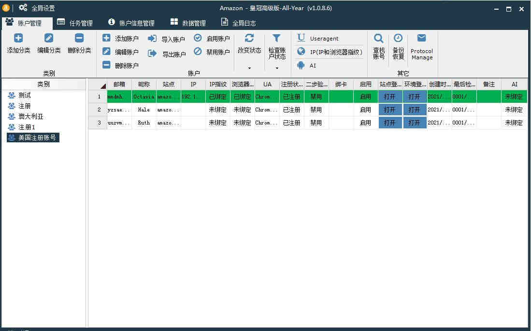Choose the 删除分类 delete category tool
Screen dimensions: 531x331
pos(79,43)
